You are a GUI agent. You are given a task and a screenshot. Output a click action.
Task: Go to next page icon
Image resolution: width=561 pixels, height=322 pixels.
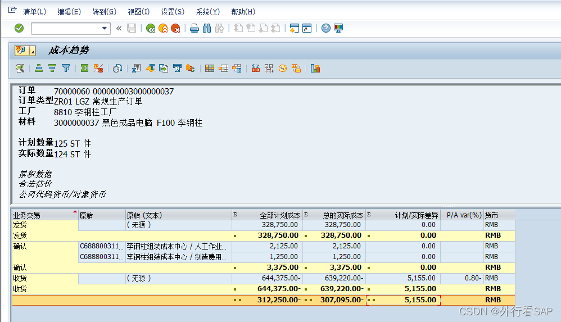(x=263, y=28)
